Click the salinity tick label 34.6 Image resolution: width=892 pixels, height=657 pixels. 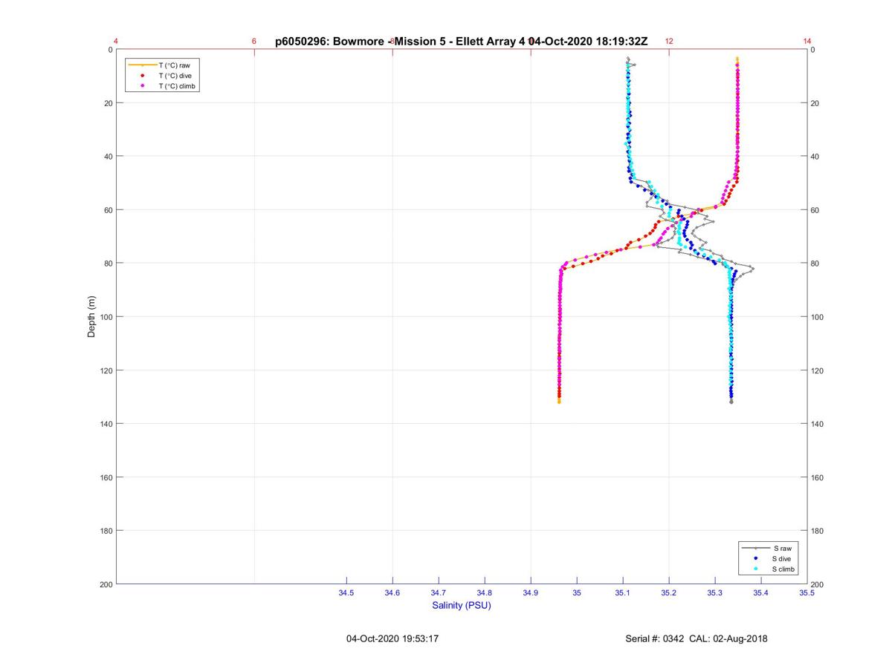[392, 593]
